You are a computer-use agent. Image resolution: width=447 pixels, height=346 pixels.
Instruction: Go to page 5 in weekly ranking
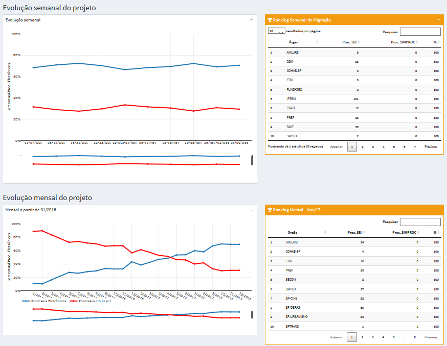click(x=394, y=147)
